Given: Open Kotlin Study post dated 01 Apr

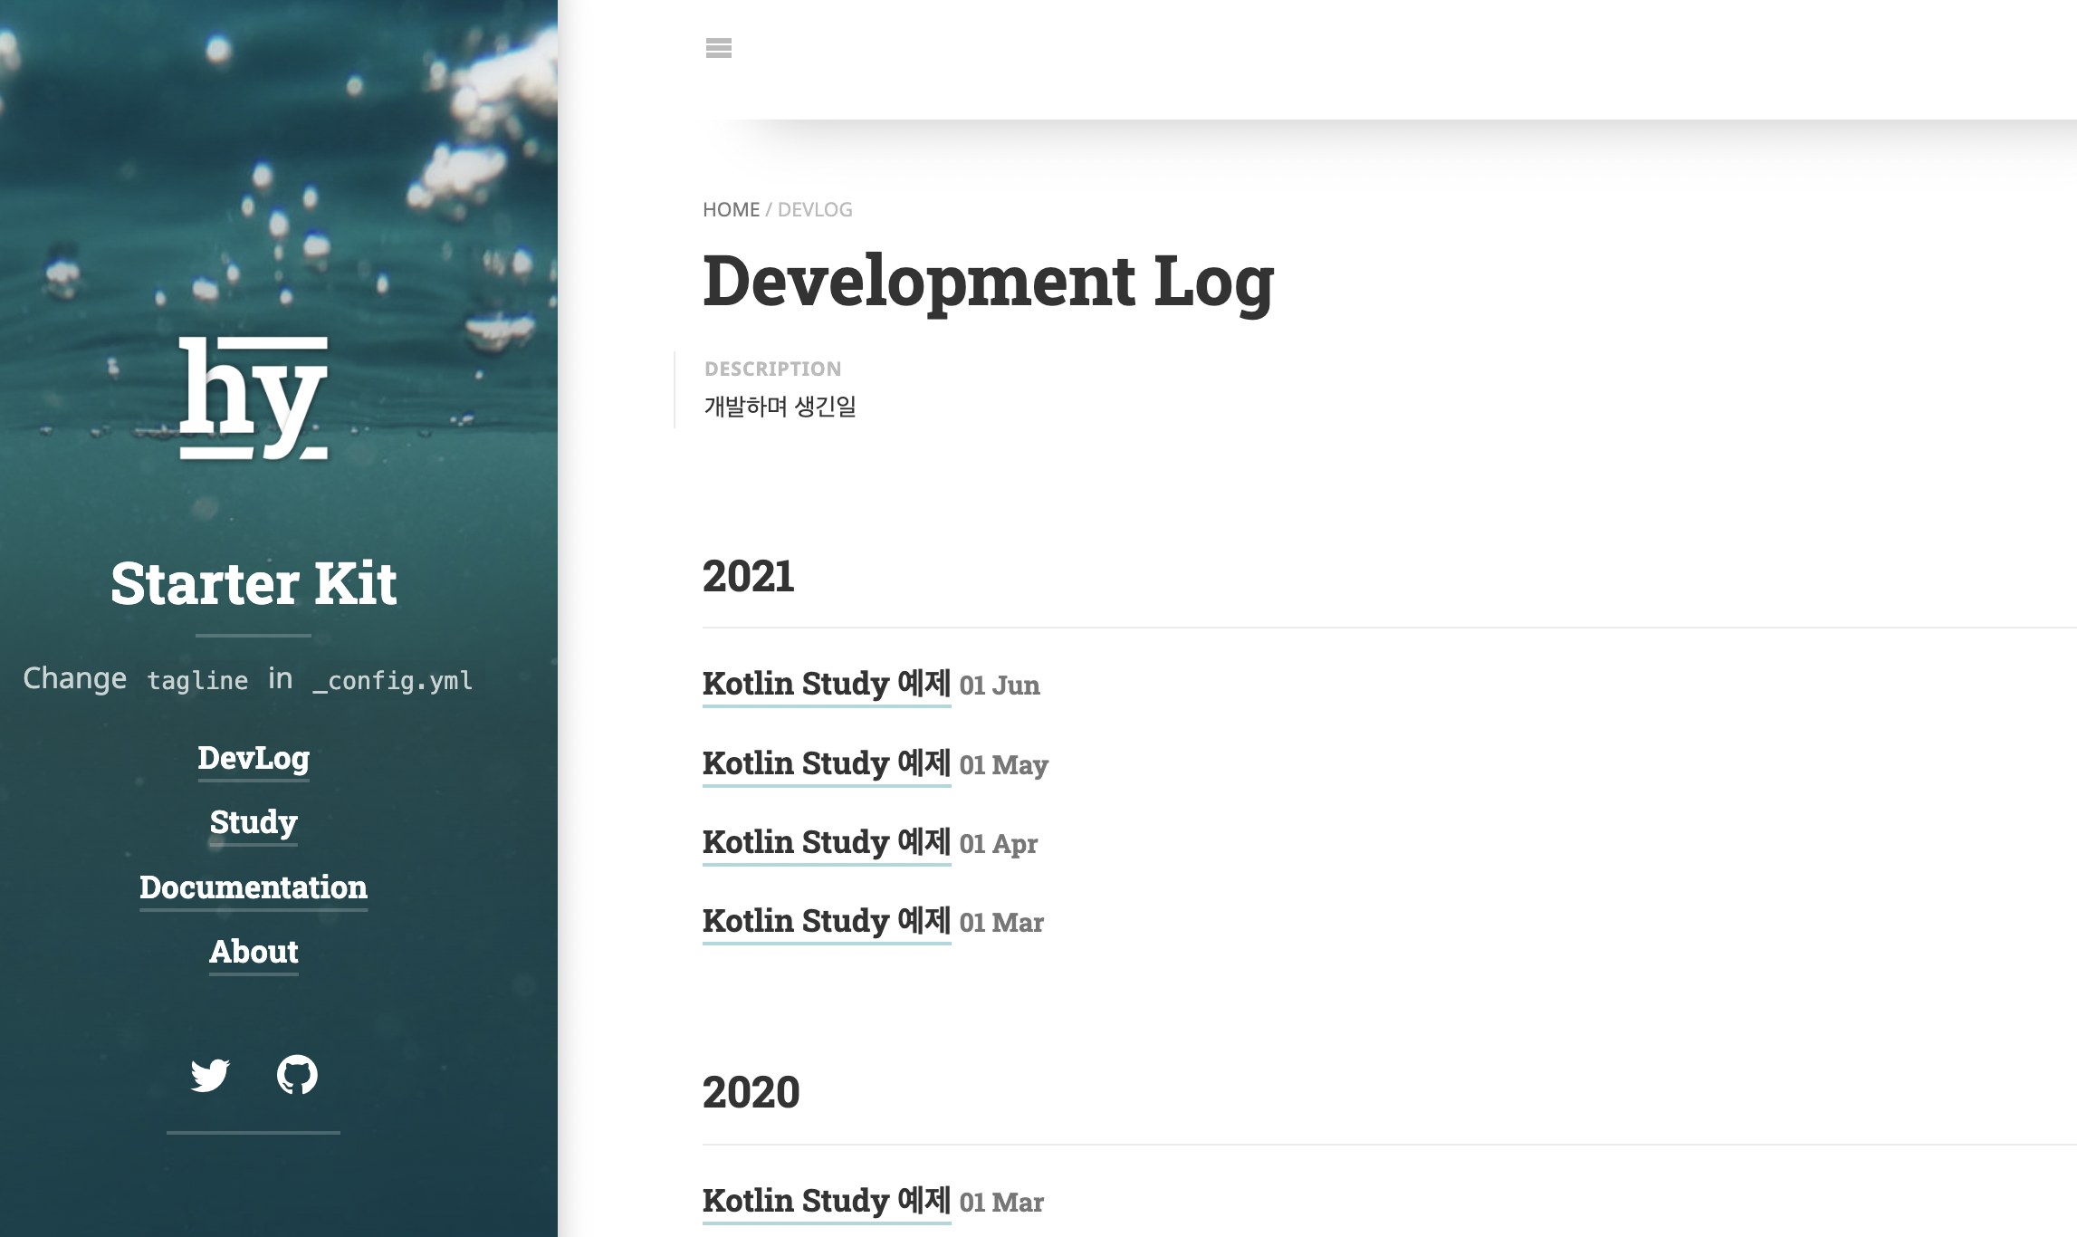Looking at the screenshot, I should [x=826, y=842].
